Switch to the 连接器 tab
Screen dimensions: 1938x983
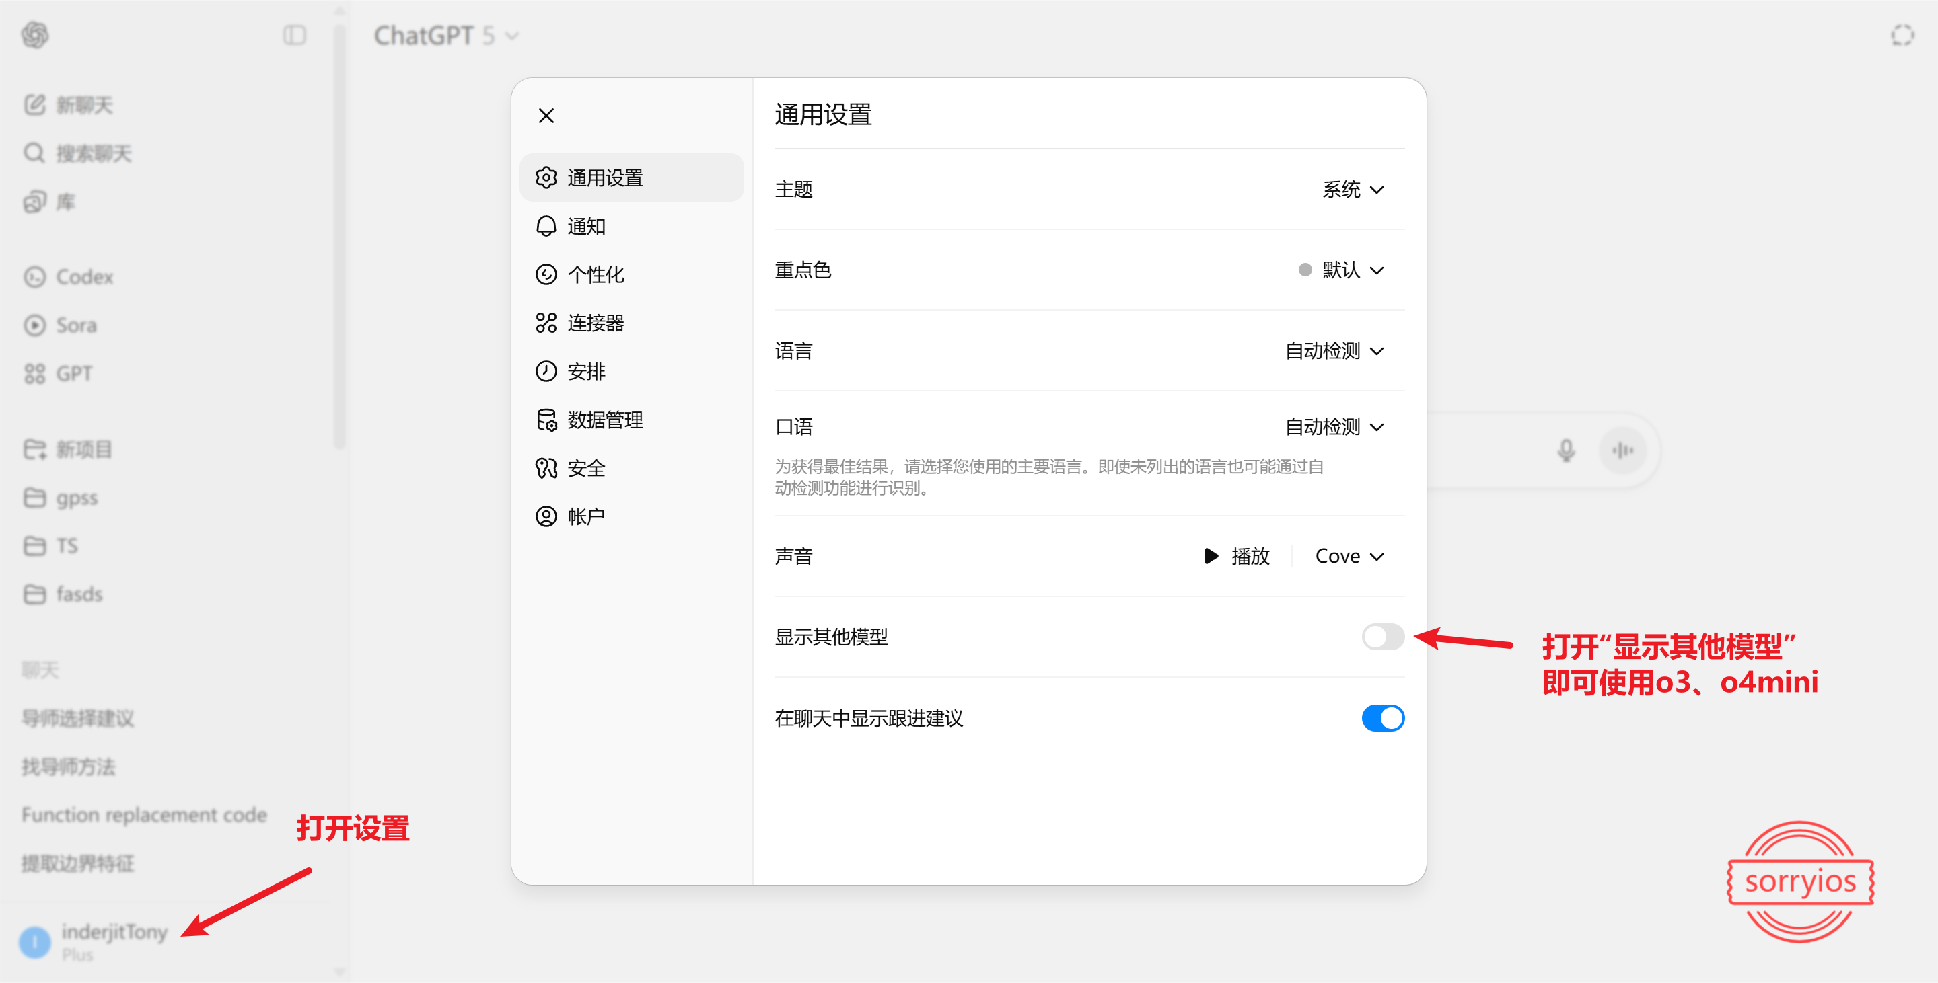[631, 323]
